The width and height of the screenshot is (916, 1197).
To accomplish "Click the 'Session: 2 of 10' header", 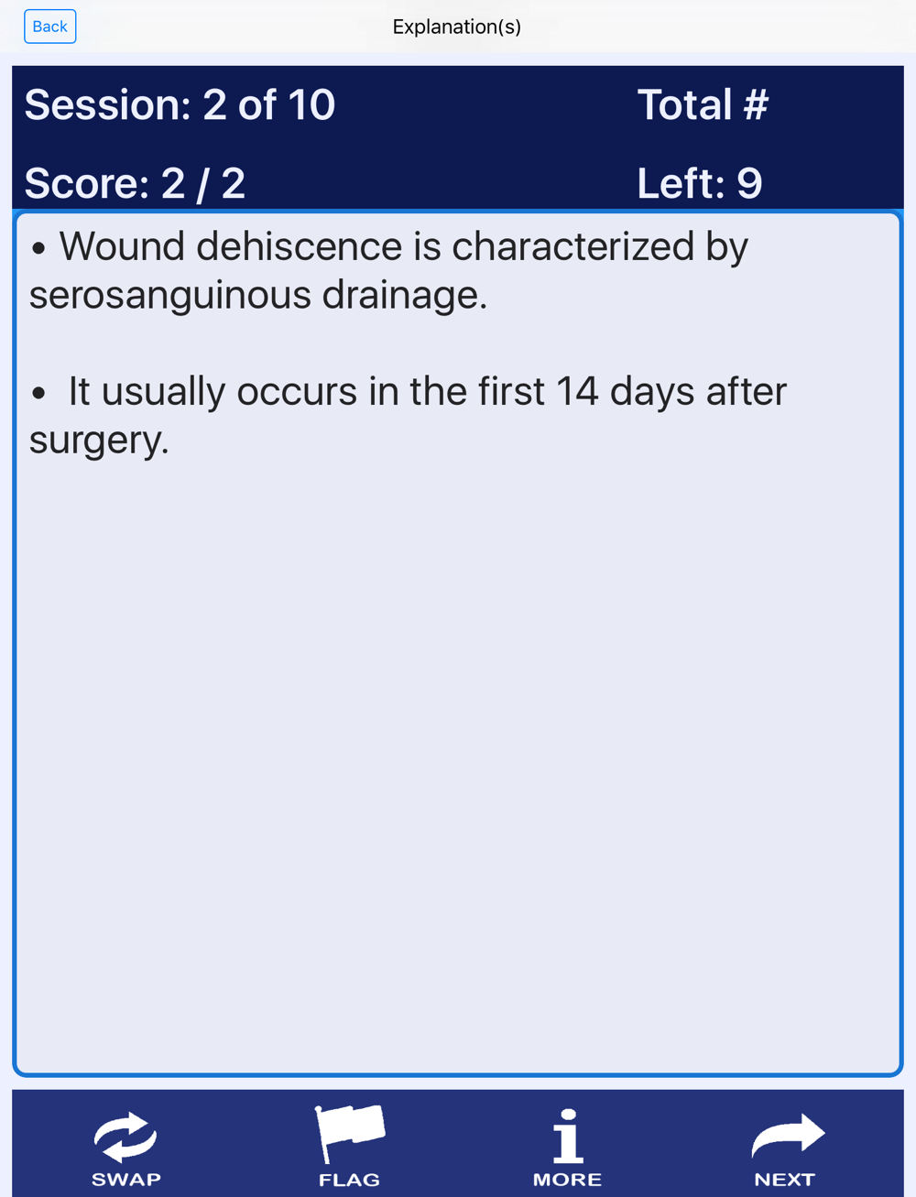I will pos(180,104).
